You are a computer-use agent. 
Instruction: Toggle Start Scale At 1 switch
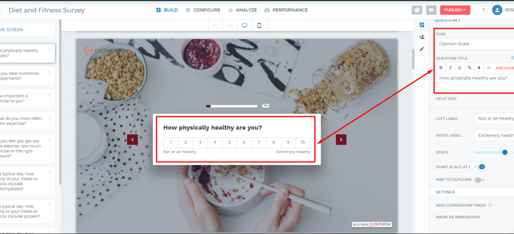pos(480,167)
